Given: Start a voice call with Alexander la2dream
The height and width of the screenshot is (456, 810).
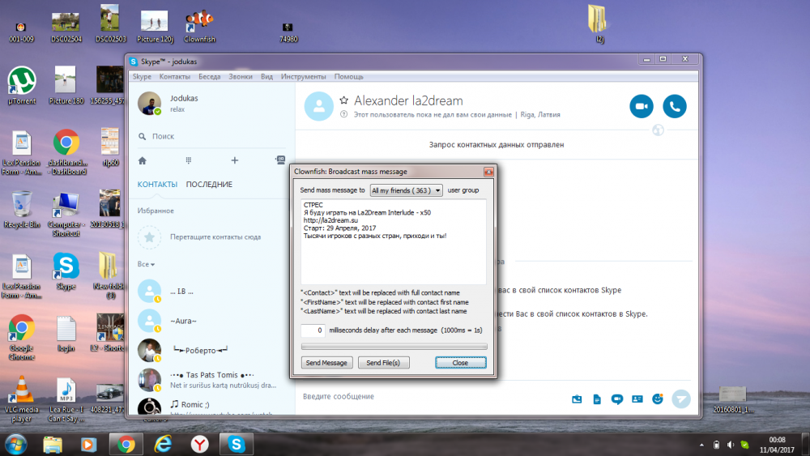Looking at the screenshot, I should [675, 107].
